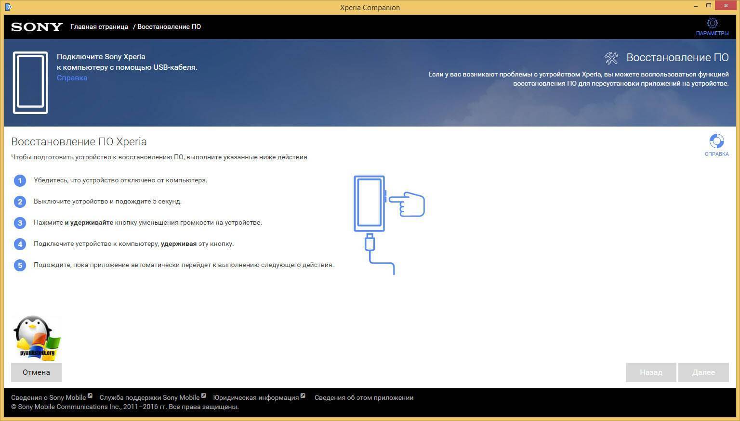Open Сведения о Sony Mobile link
The width and height of the screenshot is (740, 421).
49,397
